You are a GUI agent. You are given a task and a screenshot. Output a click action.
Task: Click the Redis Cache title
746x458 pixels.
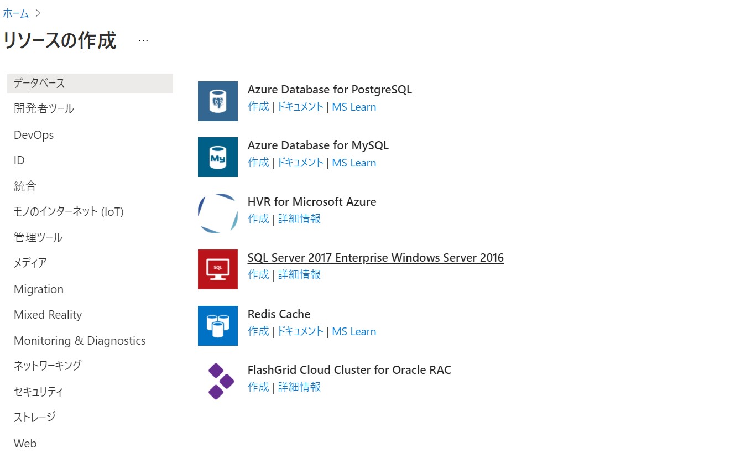click(x=279, y=314)
